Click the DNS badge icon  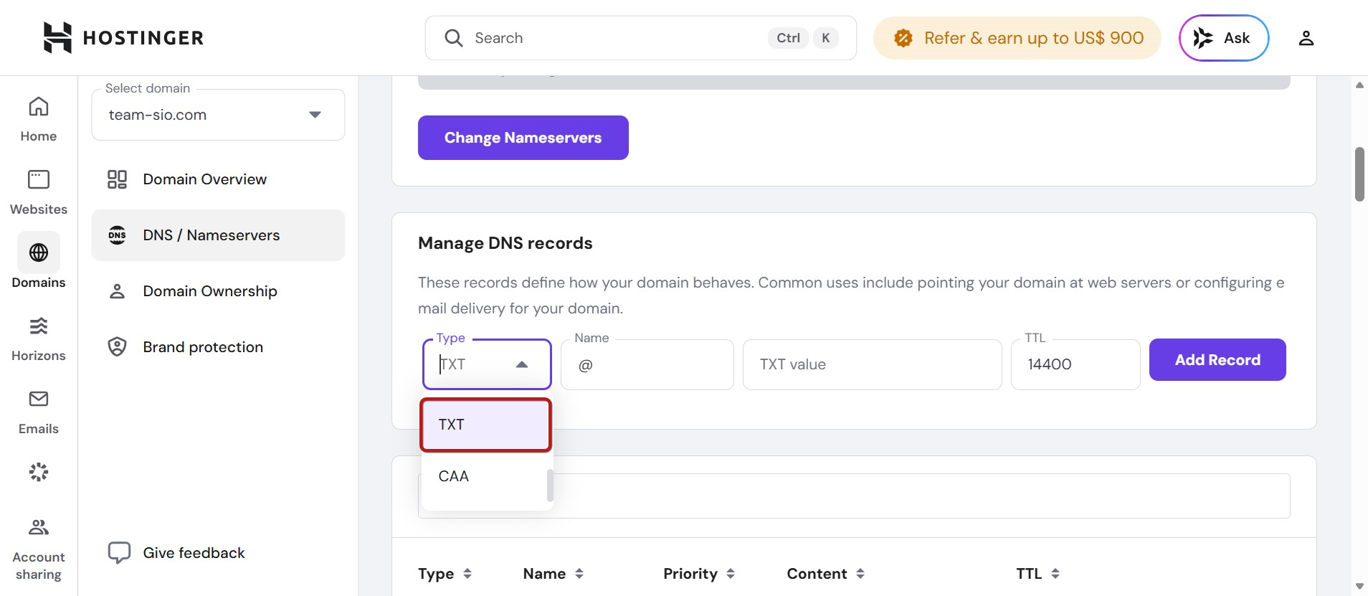tap(117, 235)
